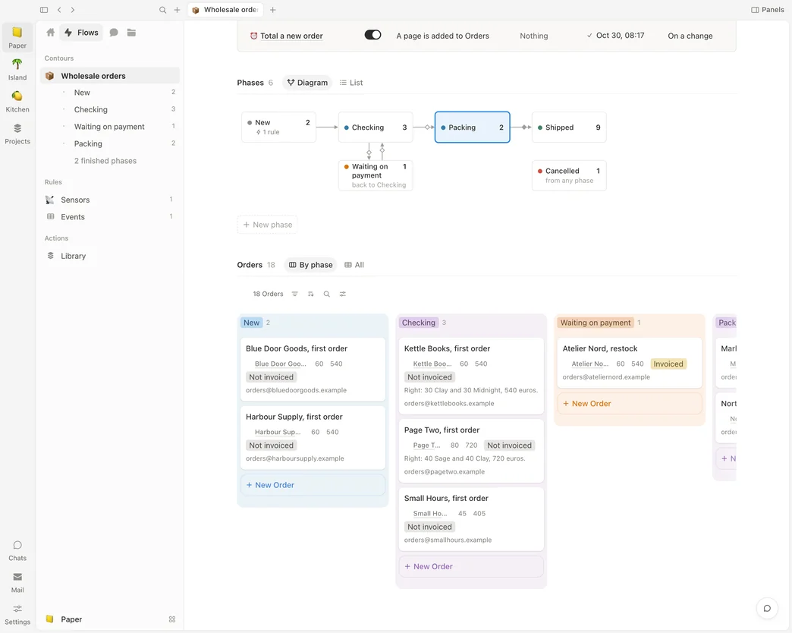Image resolution: width=792 pixels, height=633 pixels.
Task: Open the Paper workspace in the left rail
Action: pos(17,37)
